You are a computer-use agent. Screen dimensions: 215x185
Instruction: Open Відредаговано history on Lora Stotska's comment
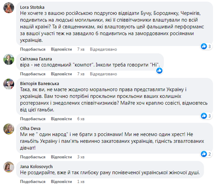click(x=103, y=49)
